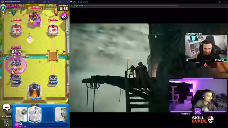Click the next-card preview thumbnail
228x128 pixels.
coord(6,123)
